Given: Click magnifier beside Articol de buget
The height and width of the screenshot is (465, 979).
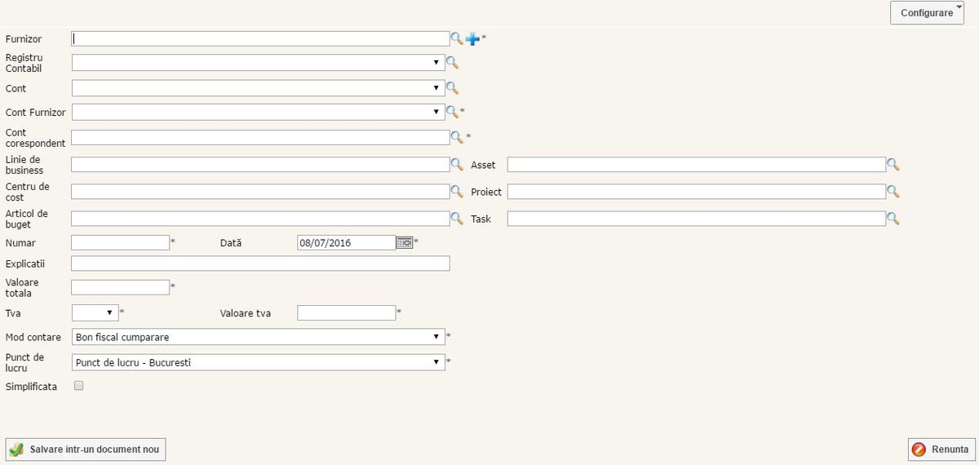Looking at the screenshot, I should coord(457,219).
